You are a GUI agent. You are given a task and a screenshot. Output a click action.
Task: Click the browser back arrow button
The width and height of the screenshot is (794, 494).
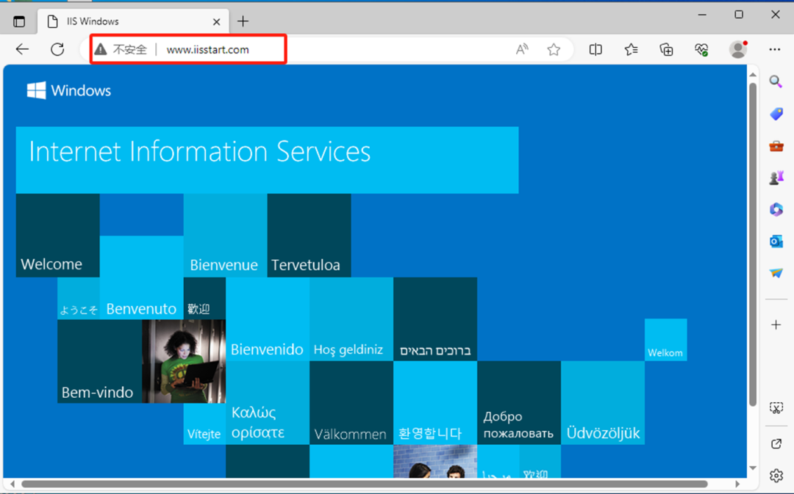click(23, 49)
